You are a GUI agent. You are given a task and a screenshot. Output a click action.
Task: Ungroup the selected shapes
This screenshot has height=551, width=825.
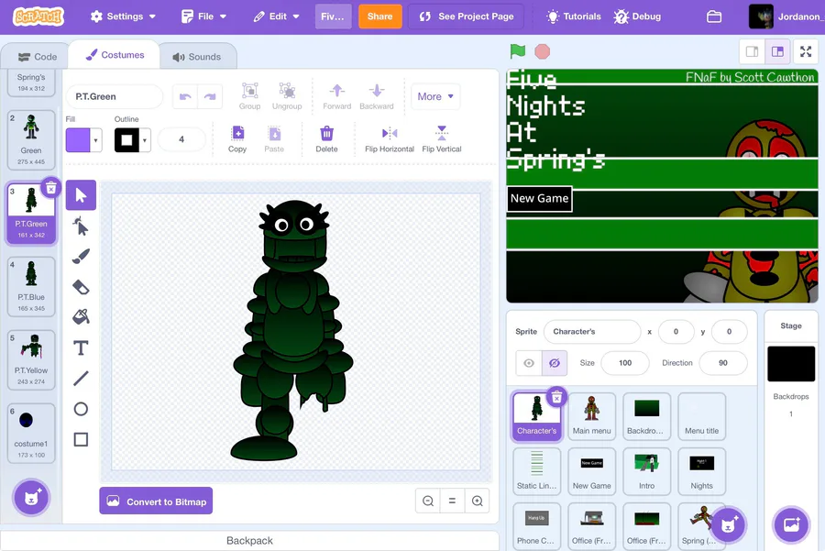tap(287, 96)
